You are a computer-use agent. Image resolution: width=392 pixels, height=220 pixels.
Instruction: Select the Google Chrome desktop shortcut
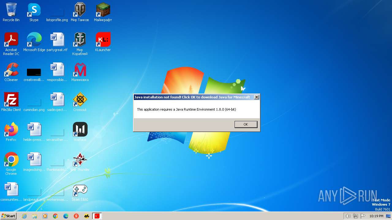coord(11,164)
